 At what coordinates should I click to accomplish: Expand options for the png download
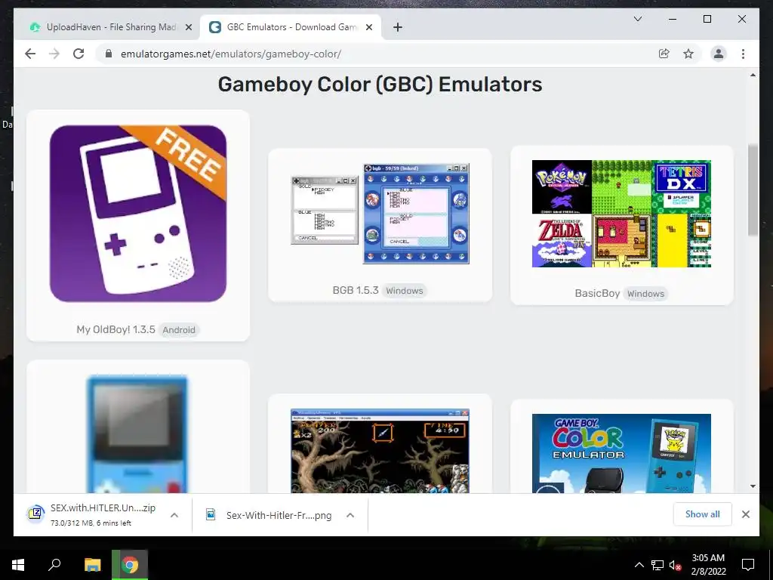350,515
